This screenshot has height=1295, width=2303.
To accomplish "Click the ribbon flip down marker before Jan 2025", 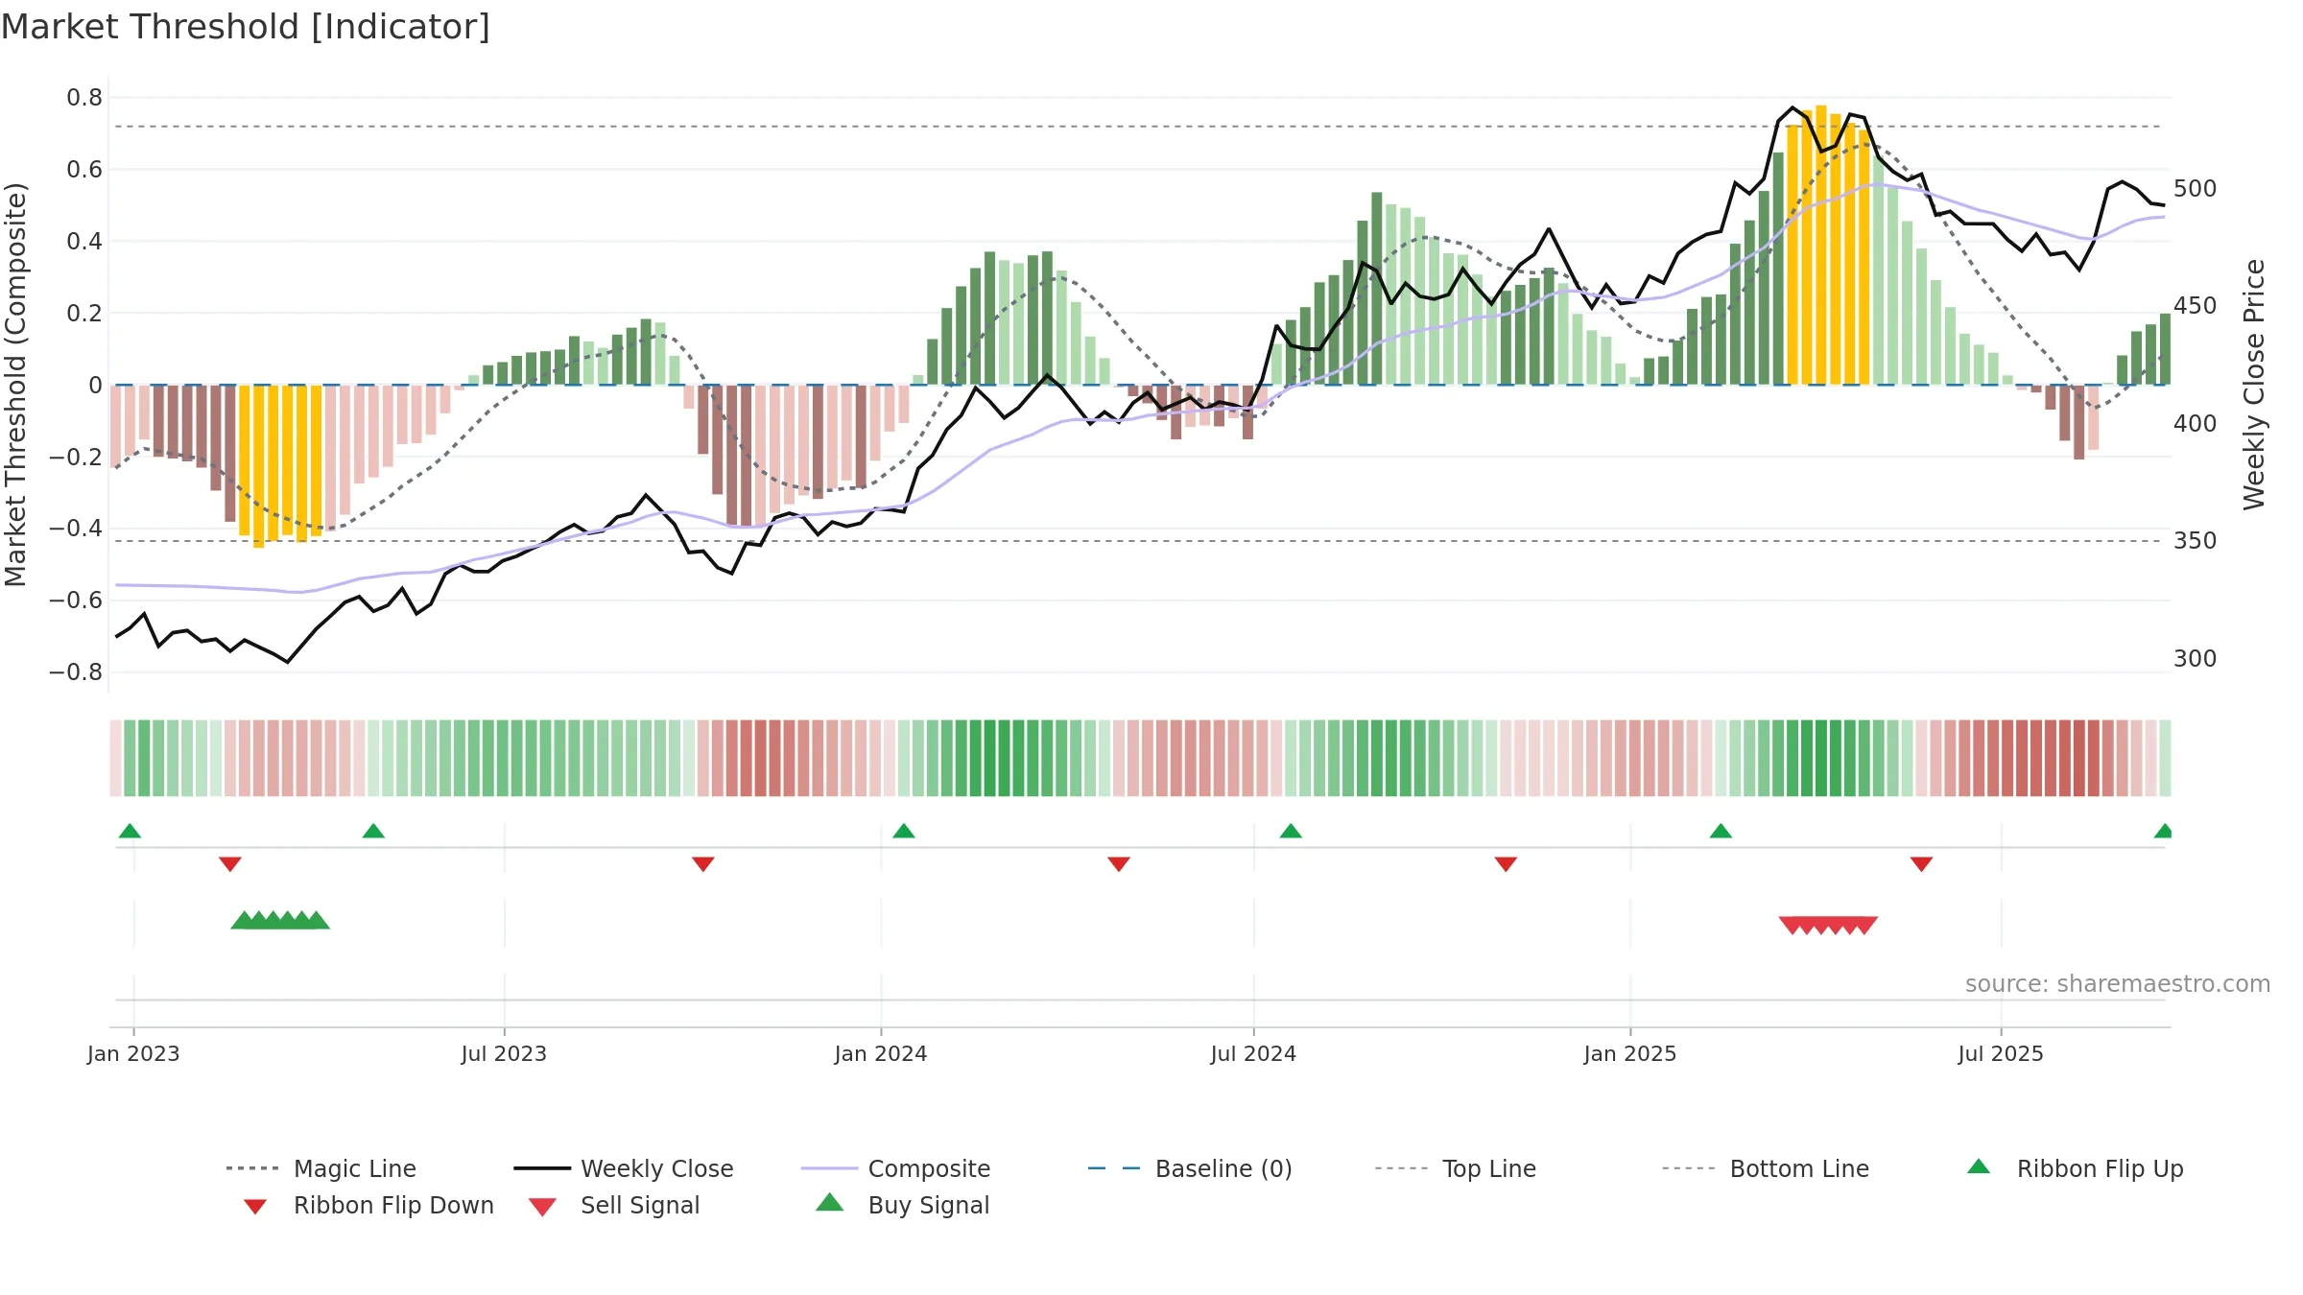I will pyautogui.click(x=1506, y=864).
